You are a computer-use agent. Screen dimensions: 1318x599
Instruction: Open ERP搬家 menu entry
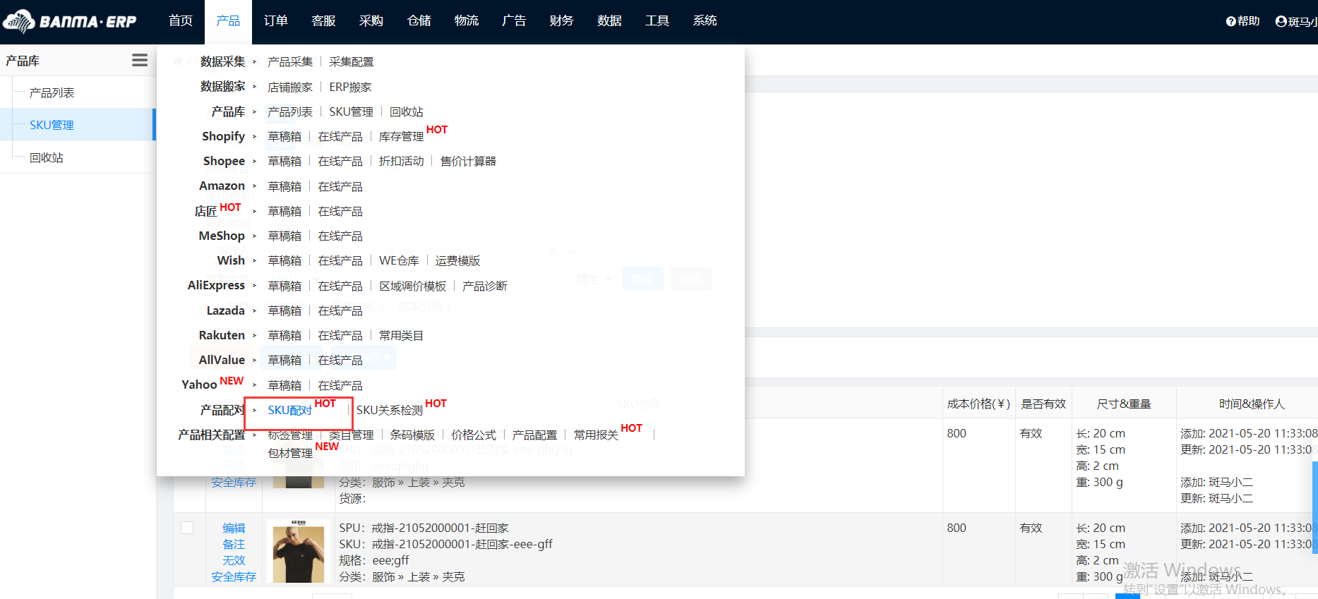point(350,87)
